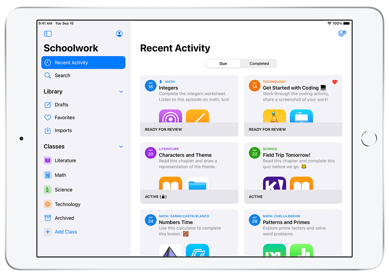This screenshot has width=389, height=276.
Task: Open the Files folder icon in Characters and Theme
Action: tap(197, 183)
